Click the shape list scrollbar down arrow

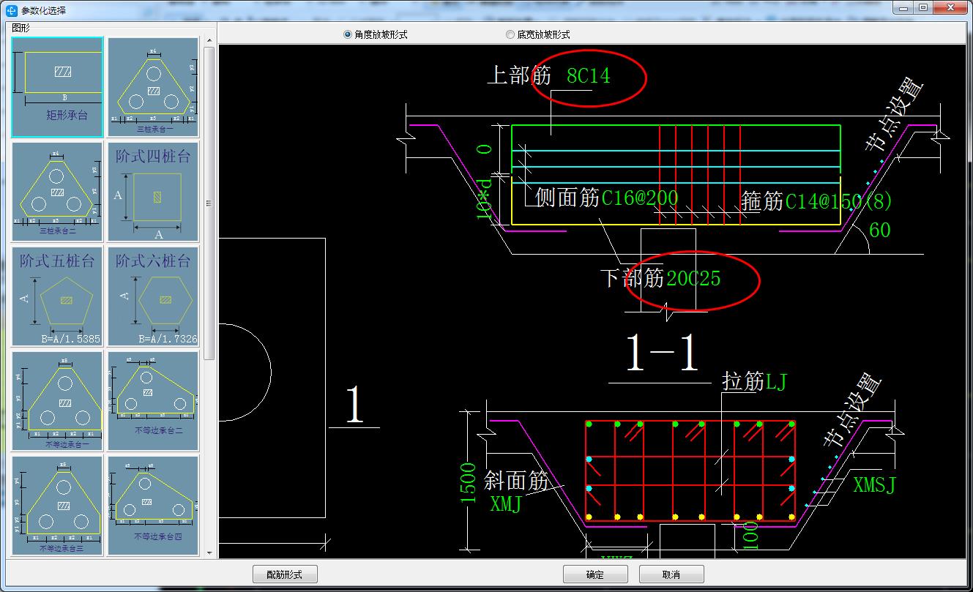tap(209, 553)
